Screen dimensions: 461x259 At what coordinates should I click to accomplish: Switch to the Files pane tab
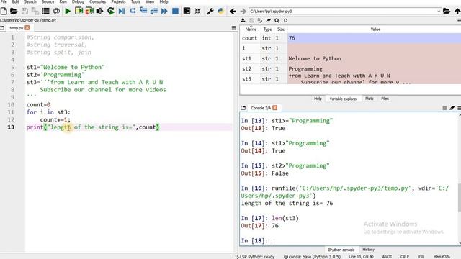385,99
